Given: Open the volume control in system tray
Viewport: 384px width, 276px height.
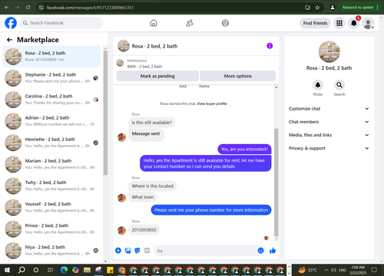Looking at the screenshot, I should [x=333, y=270].
